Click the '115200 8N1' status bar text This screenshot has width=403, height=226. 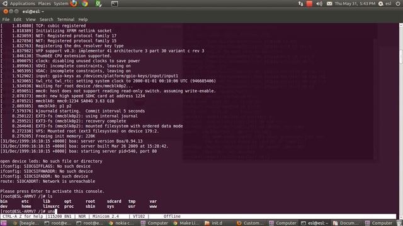59,217
